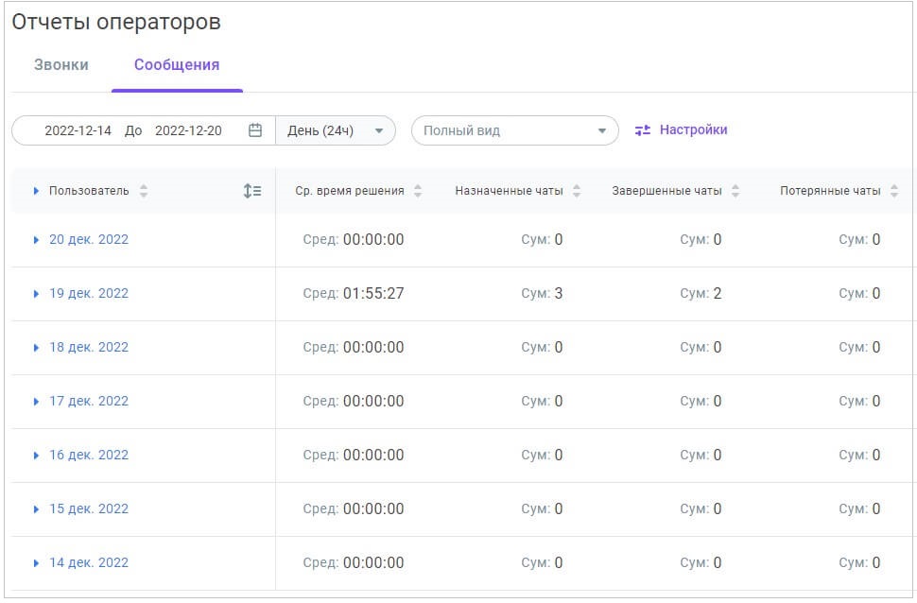The image size is (917, 603).
Task: Sort by Потерянные чаты column
Action: point(894,191)
